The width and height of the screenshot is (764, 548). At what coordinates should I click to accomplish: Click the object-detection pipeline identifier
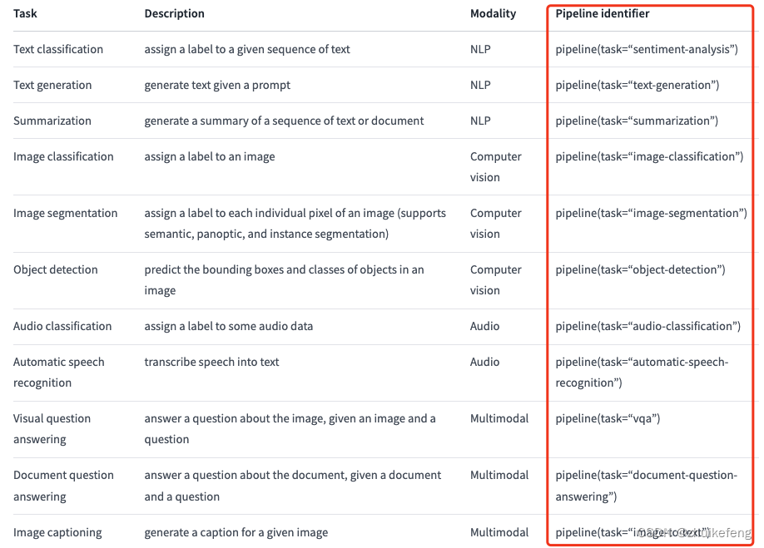(640, 269)
